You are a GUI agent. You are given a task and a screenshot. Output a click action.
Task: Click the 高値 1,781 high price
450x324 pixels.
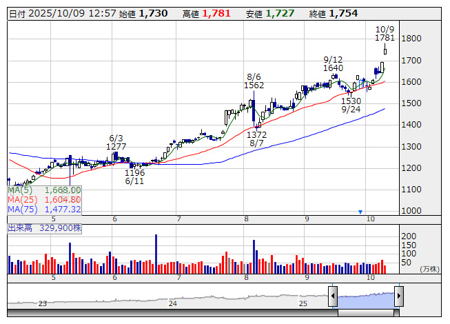[x=206, y=14]
